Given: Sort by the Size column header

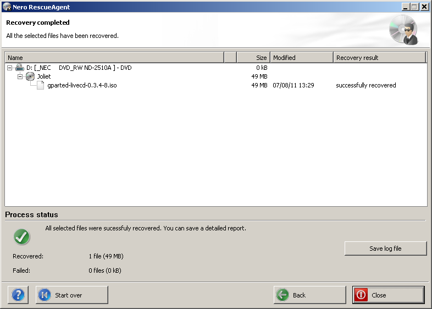Looking at the screenshot, I should point(253,58).
